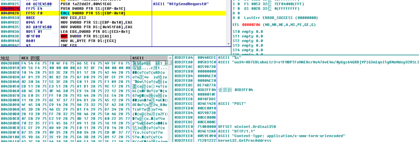Click the HEX 数据 column header

click(76, 58)
